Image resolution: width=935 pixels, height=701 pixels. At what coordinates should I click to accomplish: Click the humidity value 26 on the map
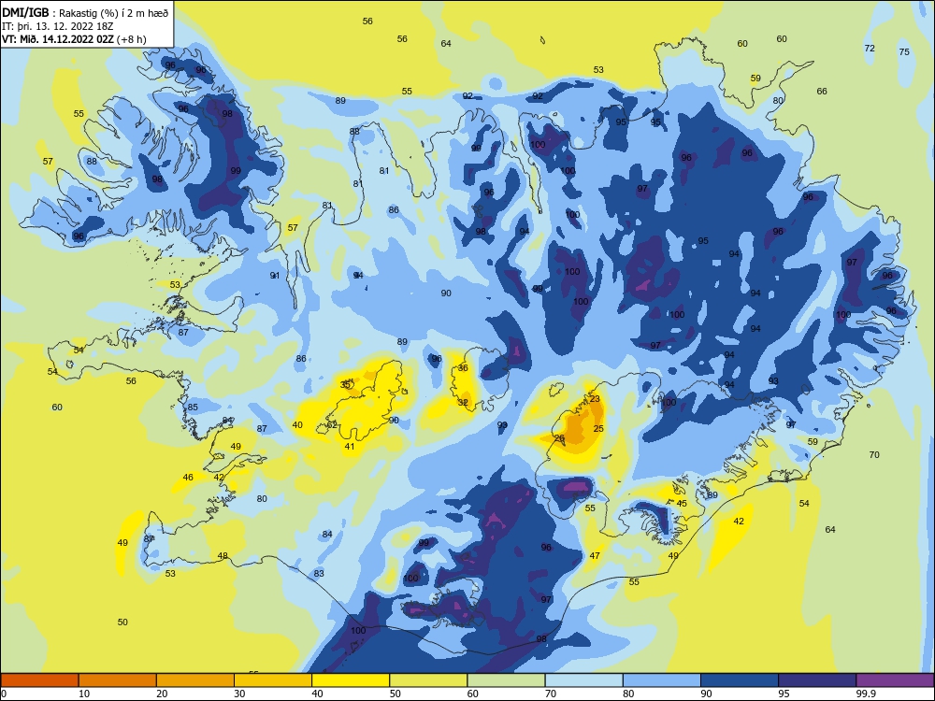tap(559, 438)
